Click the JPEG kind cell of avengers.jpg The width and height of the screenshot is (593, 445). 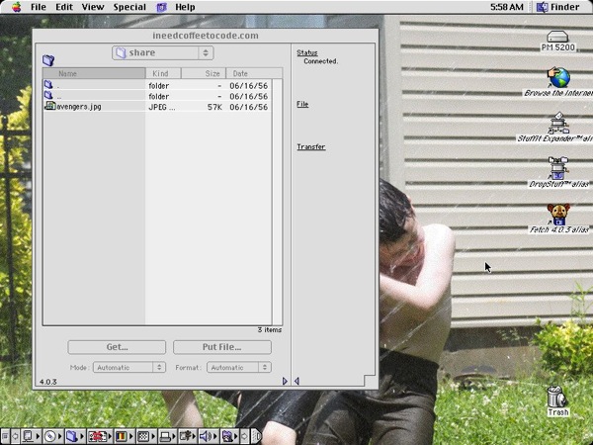[162, 107]
